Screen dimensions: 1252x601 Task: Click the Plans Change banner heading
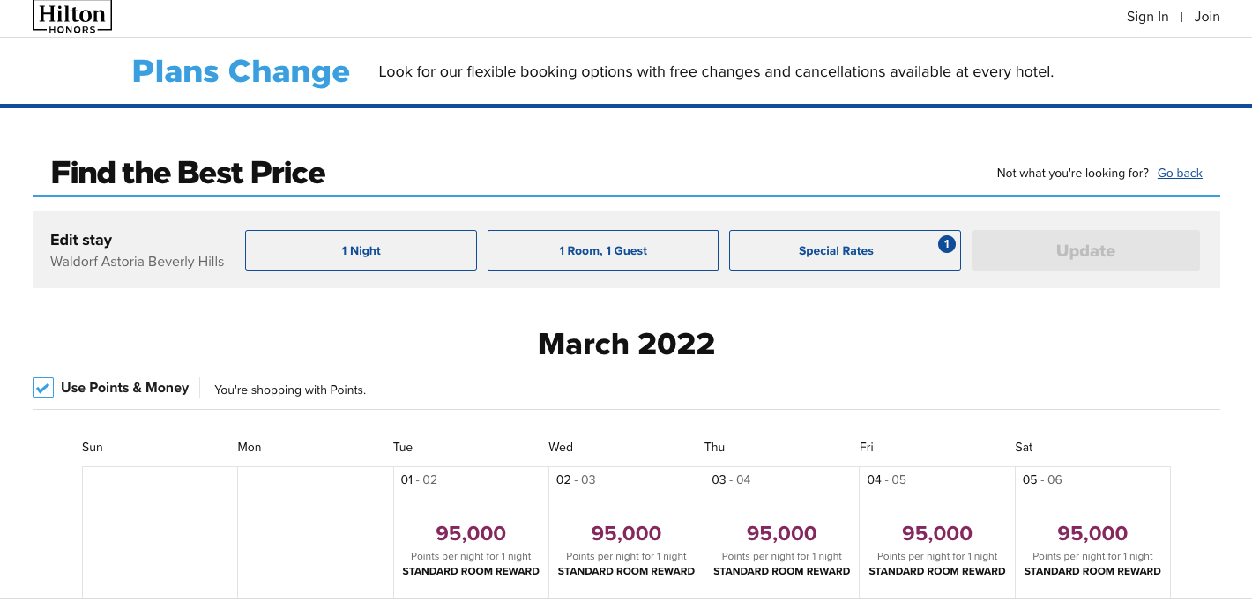click(x=241, y=71)
